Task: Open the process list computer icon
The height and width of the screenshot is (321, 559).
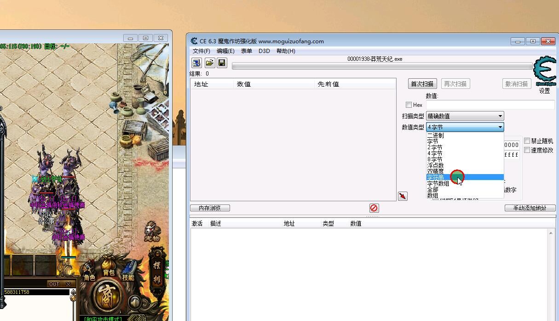Action: coord(196,63)
